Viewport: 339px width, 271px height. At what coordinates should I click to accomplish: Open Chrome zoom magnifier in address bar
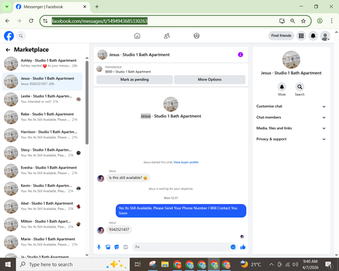pyautogui.click(x=292, y=21)
